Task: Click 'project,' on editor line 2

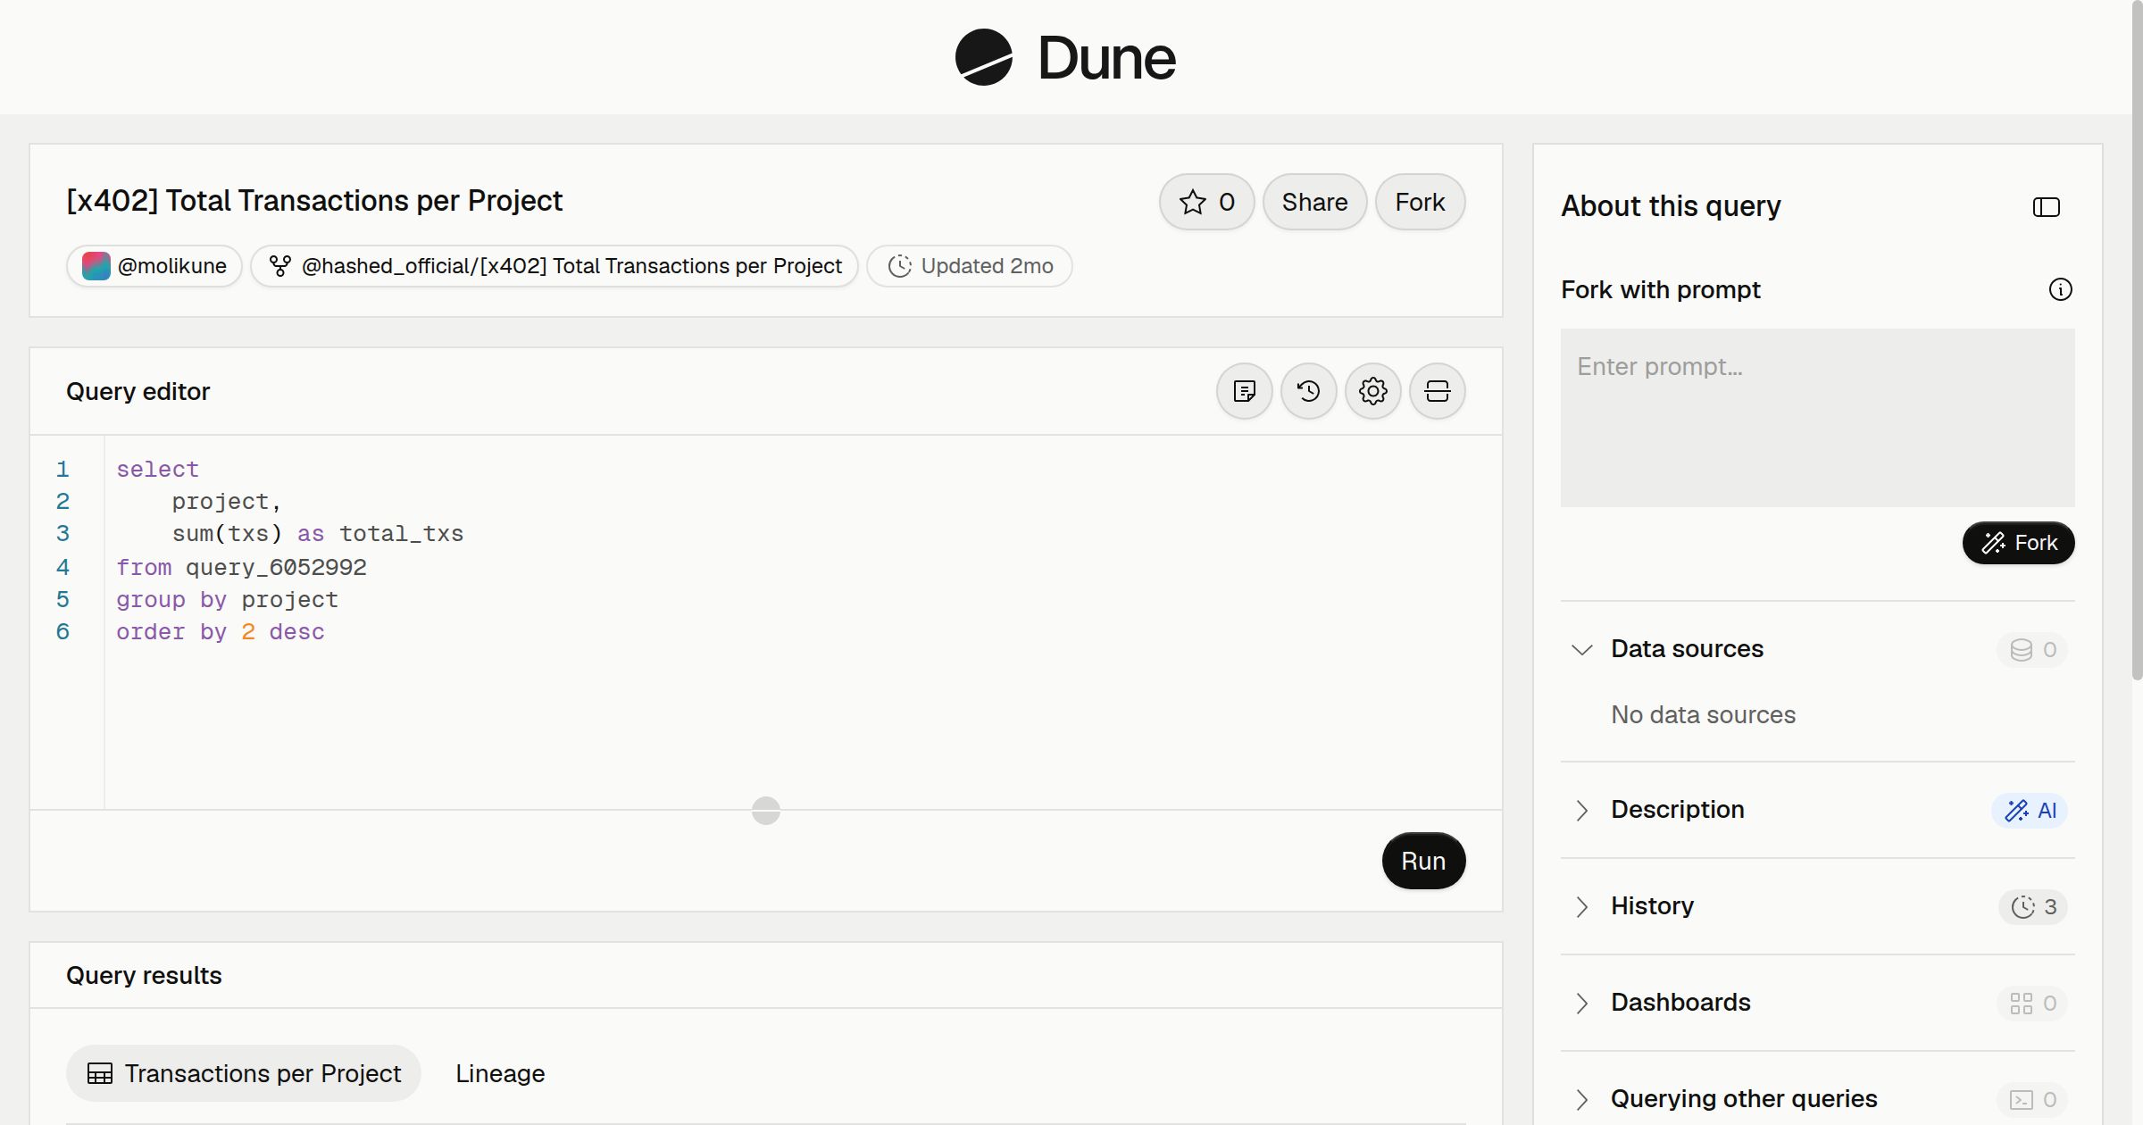Action: click(227, 502)
